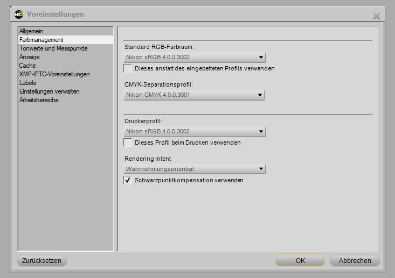Open the Rendering Intent dropdown
Image resolution: width=395 pixels, height=278 pixels.
195,169
